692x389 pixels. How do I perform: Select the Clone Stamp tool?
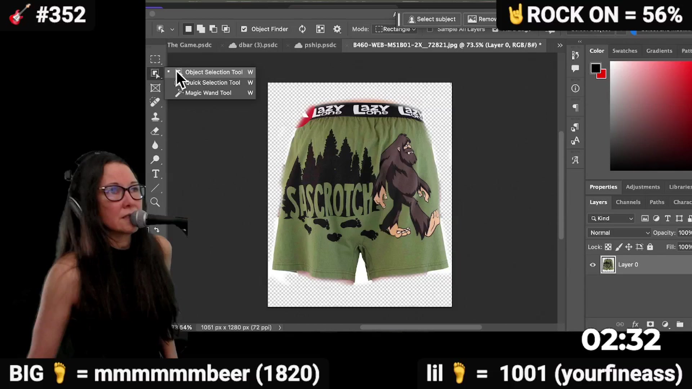tap(155, 117)
